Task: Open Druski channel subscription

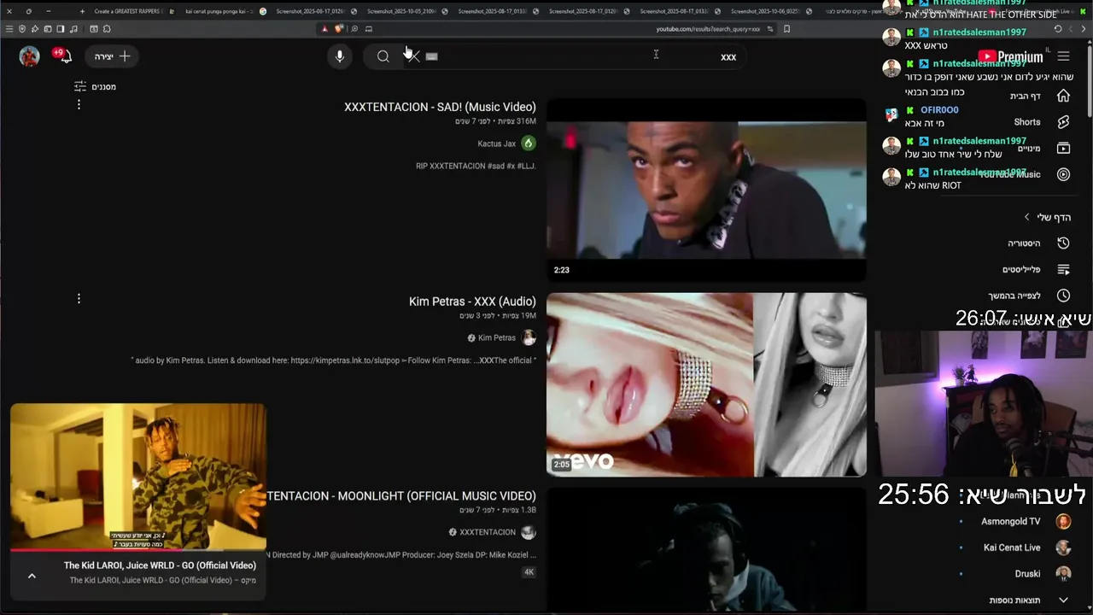Action: [1042, 574]
